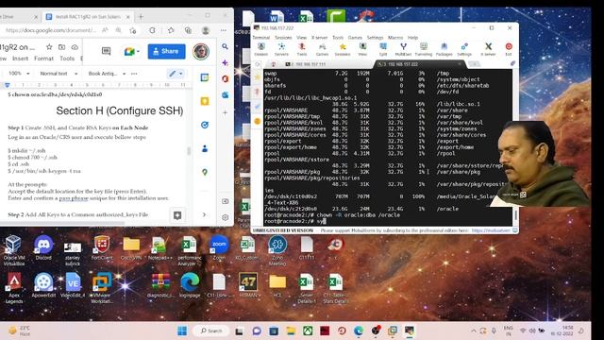Open a new browser tab in Edge
The height and width of the screenshot is (340, 604).
[x=141, y=17]
